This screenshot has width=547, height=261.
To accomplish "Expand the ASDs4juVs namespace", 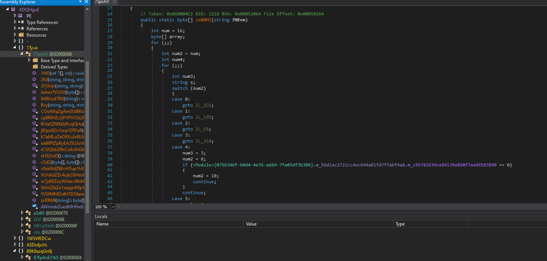I will [x=15, y=245].
